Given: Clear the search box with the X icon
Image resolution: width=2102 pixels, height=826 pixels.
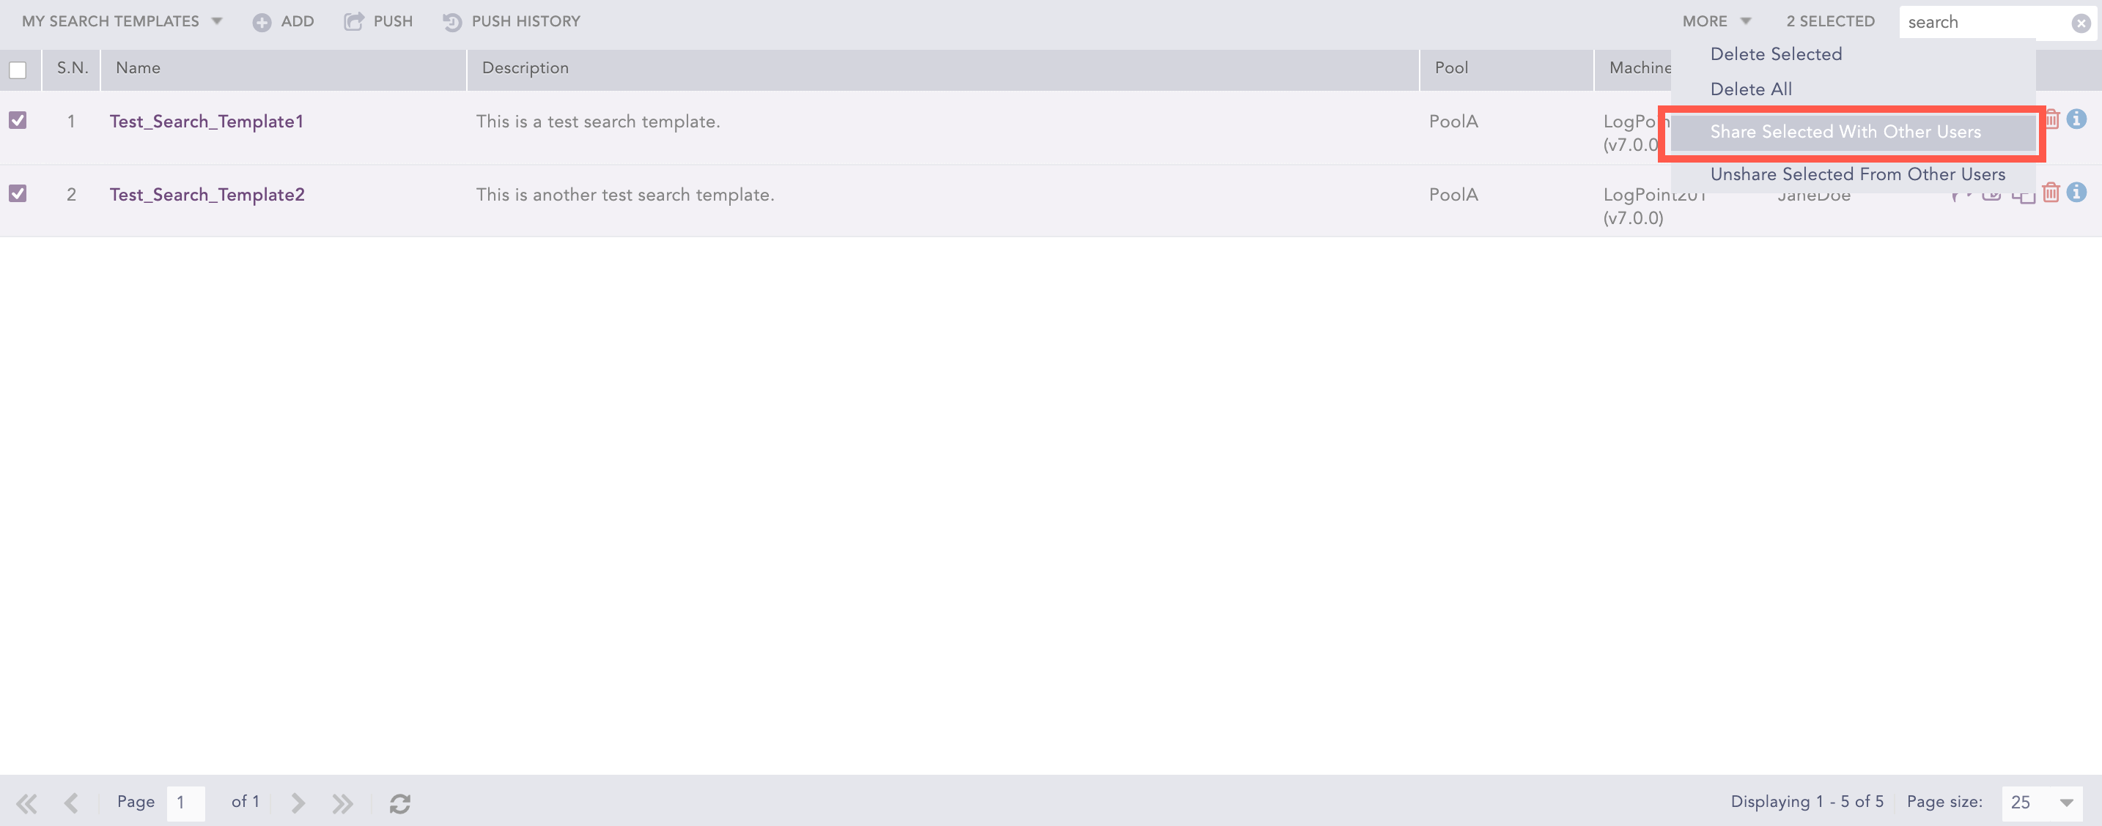Looking at the screenshot, I should 2081,23.
